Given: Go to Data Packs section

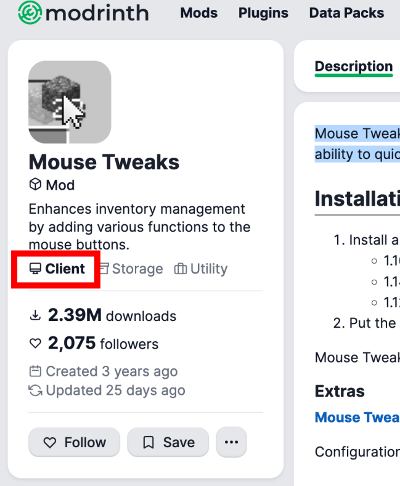Looking at the screenshot, I should tap(346, 13).
